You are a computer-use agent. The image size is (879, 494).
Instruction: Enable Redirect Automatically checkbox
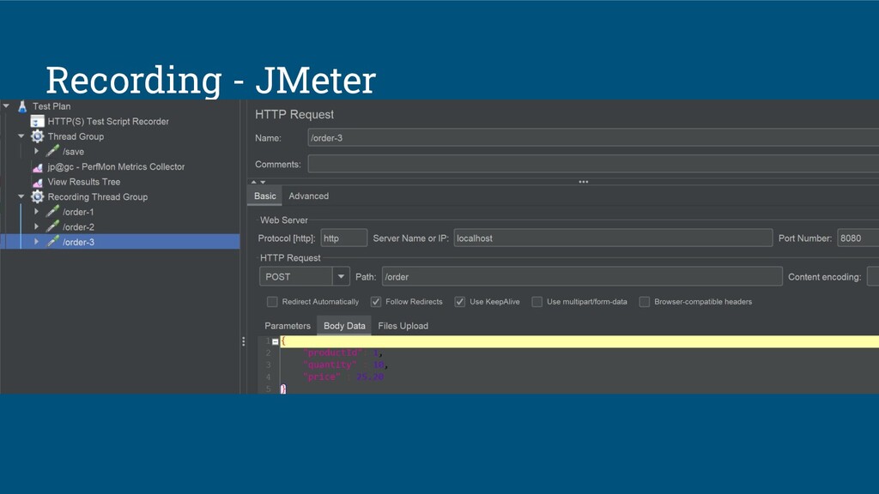tap(272, 302)
